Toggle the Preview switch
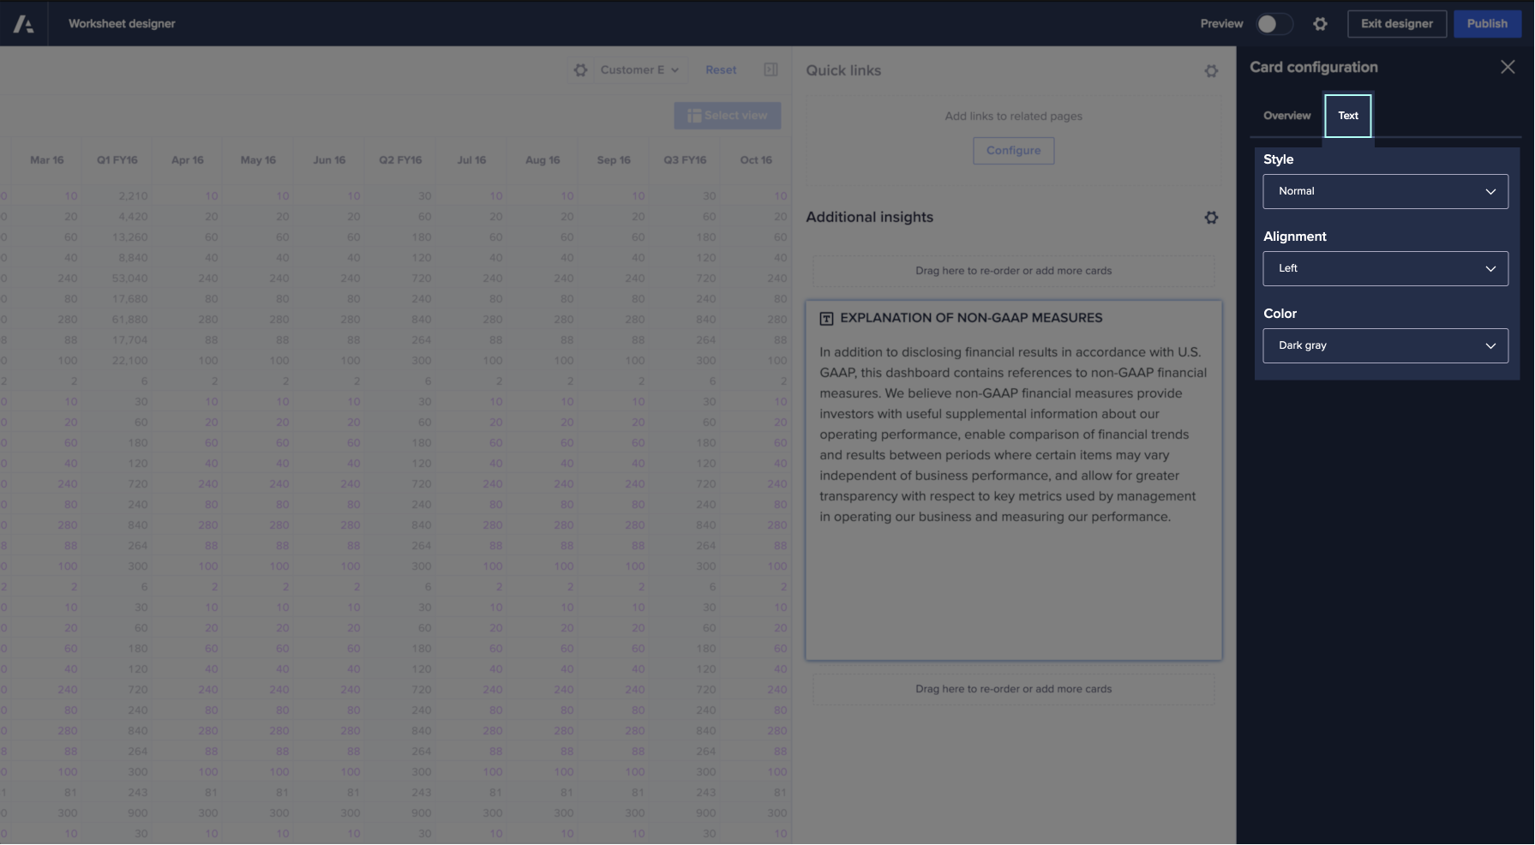The height and width of the screenshot is (845, 1535). pyautogui.click(x=1274, y=24)
